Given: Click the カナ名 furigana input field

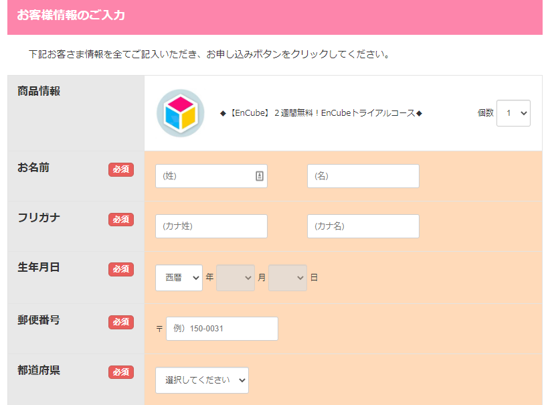Looking at the screenshot, I should coord(363,226).
